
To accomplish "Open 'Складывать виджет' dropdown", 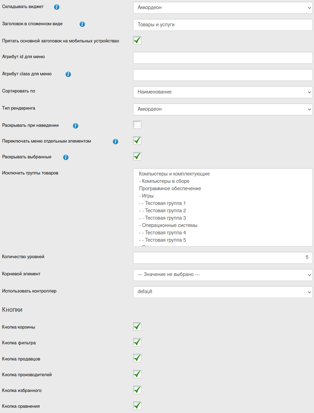I will [x=223, y=7].
